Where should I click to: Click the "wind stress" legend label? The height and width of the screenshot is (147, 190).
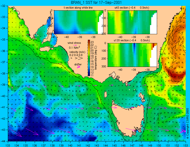[74, 43]
